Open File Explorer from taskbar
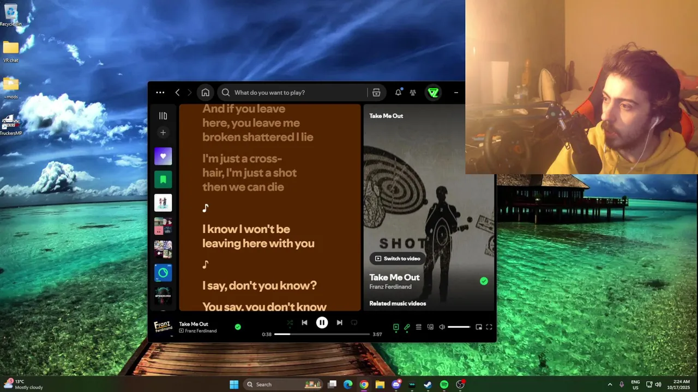 click(x=380, y=384)
